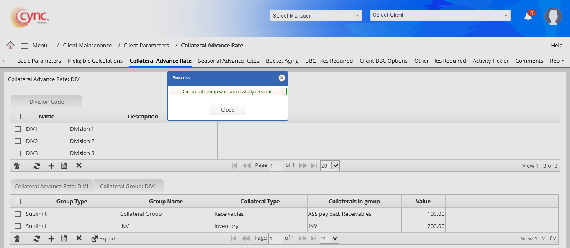Click the page number field in collateral grid
The width and height of the screenshot is (570, 248).
[x=276, y=238]
